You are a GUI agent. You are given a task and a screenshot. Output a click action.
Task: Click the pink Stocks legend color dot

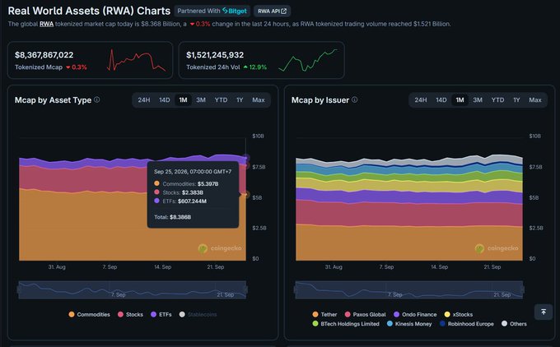[121, 315]
